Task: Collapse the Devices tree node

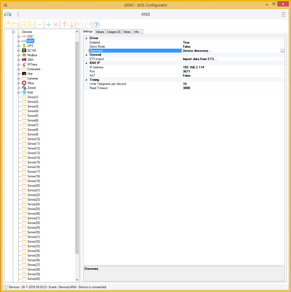Action: tap(13, 32)
